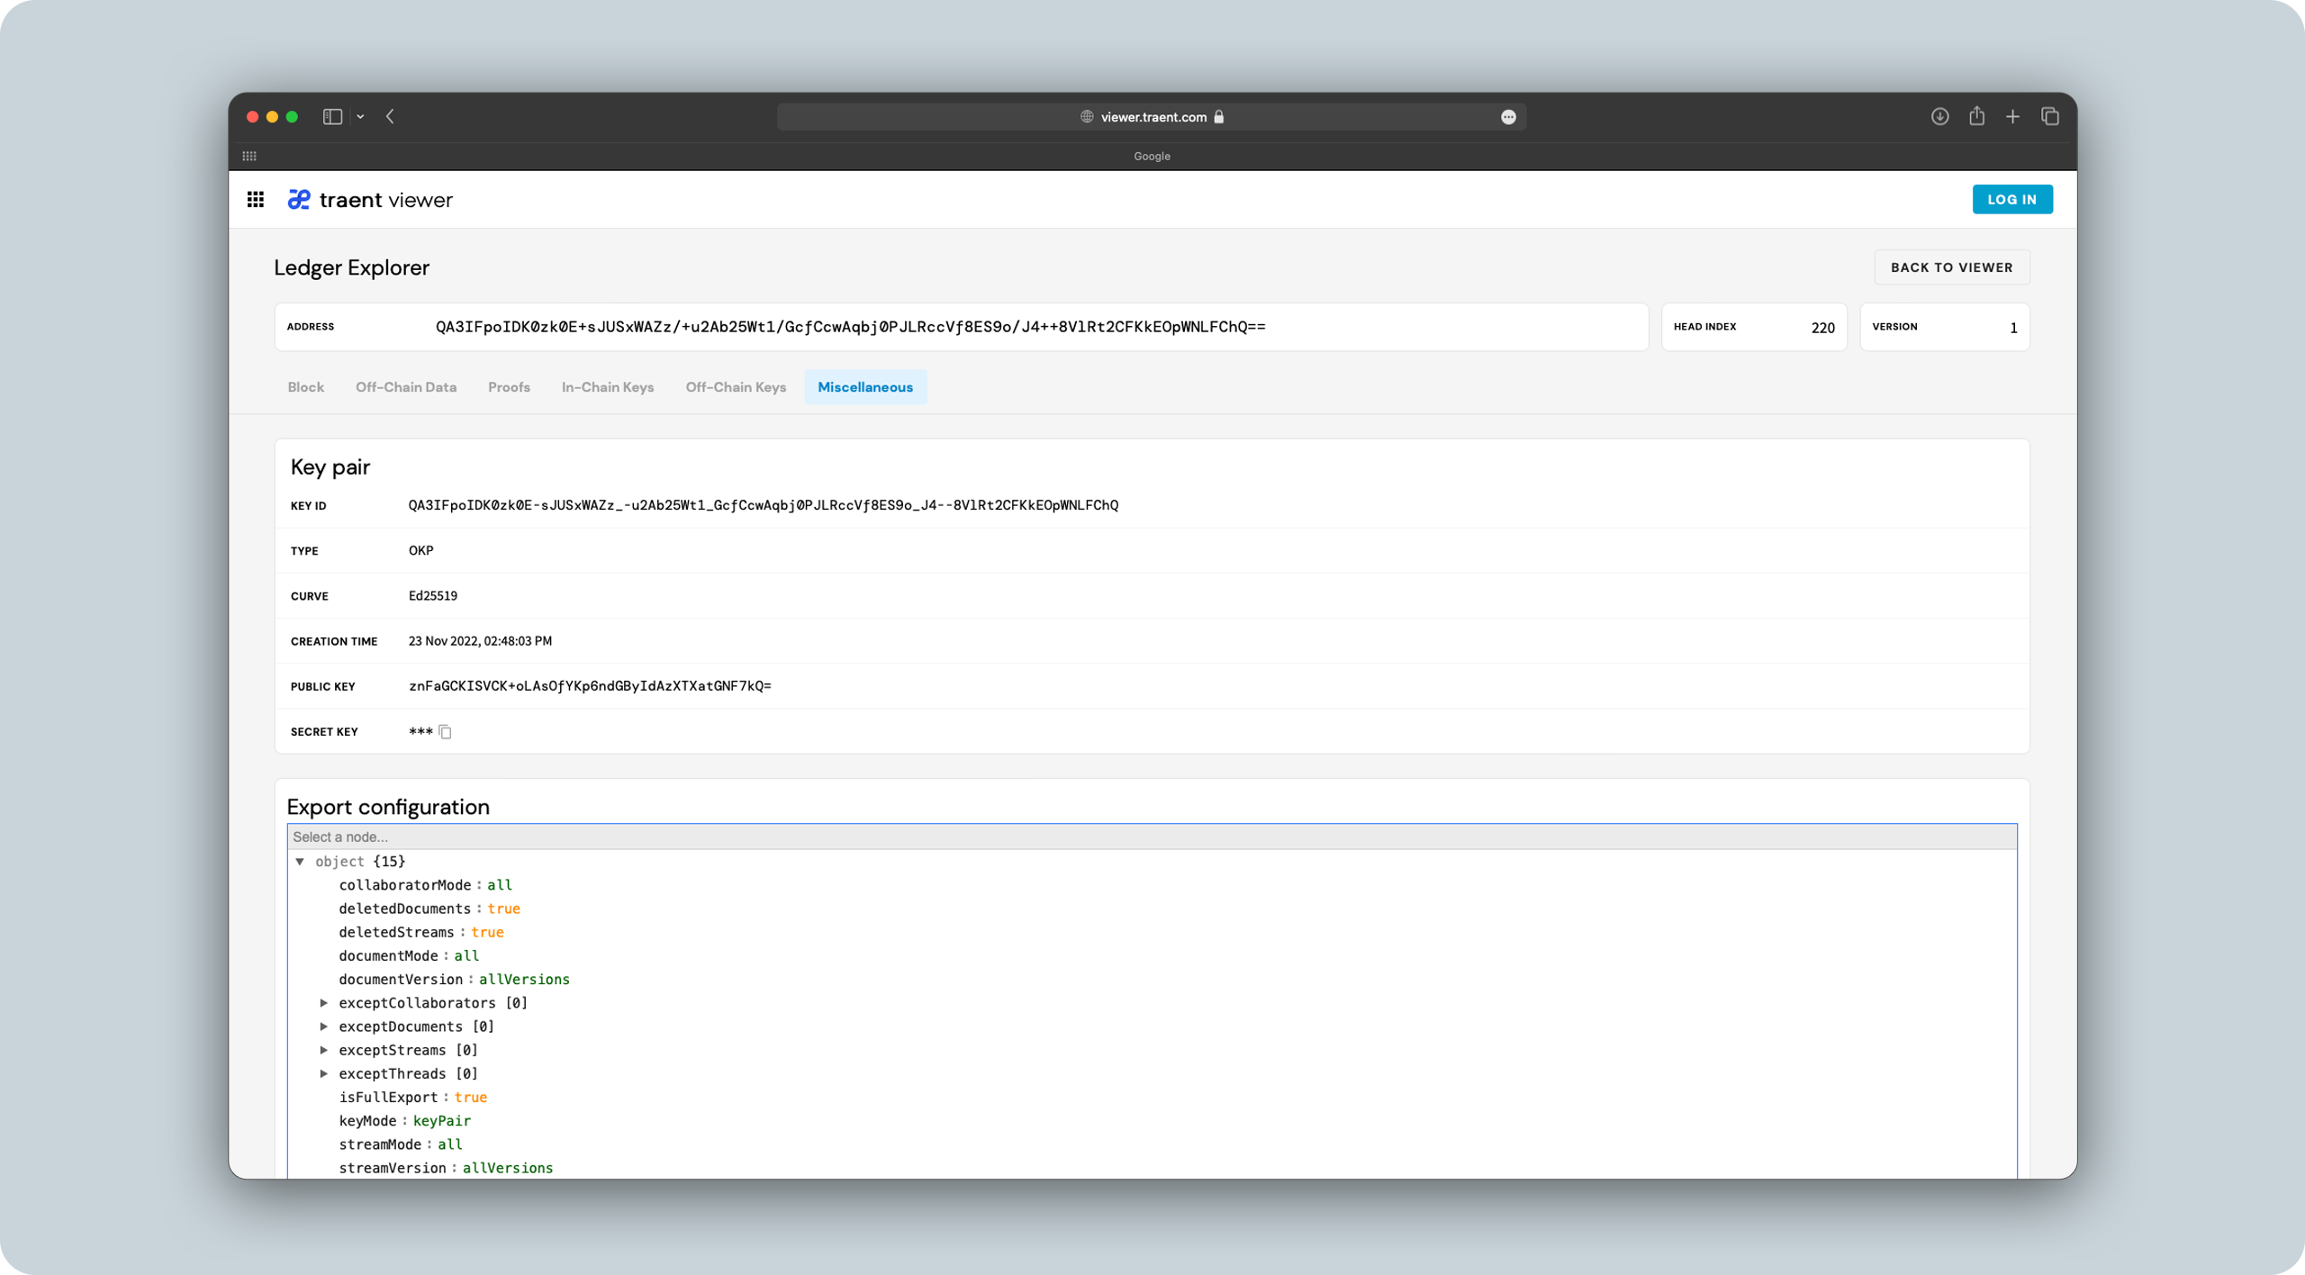Open the apps grid beside the traent logo
Viewport: 2305px width, 1275px height.
click(x=257, y=199)
